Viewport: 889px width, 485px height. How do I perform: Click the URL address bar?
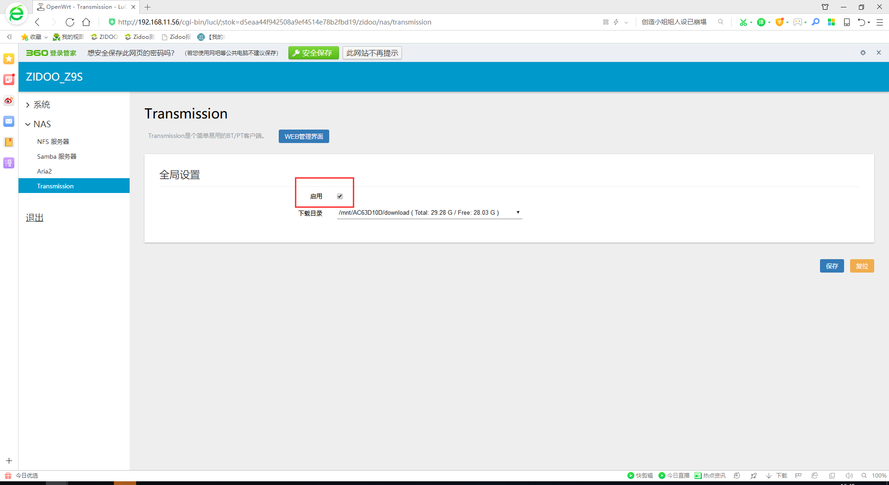click(324, 22)
